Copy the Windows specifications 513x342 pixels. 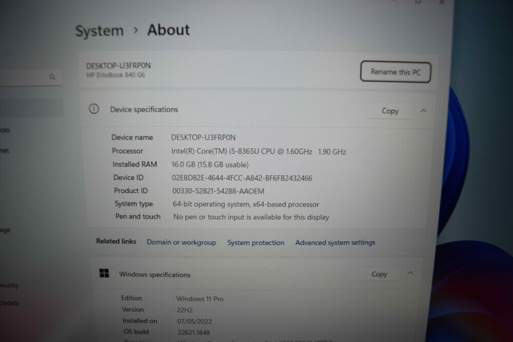pos(379,274)
